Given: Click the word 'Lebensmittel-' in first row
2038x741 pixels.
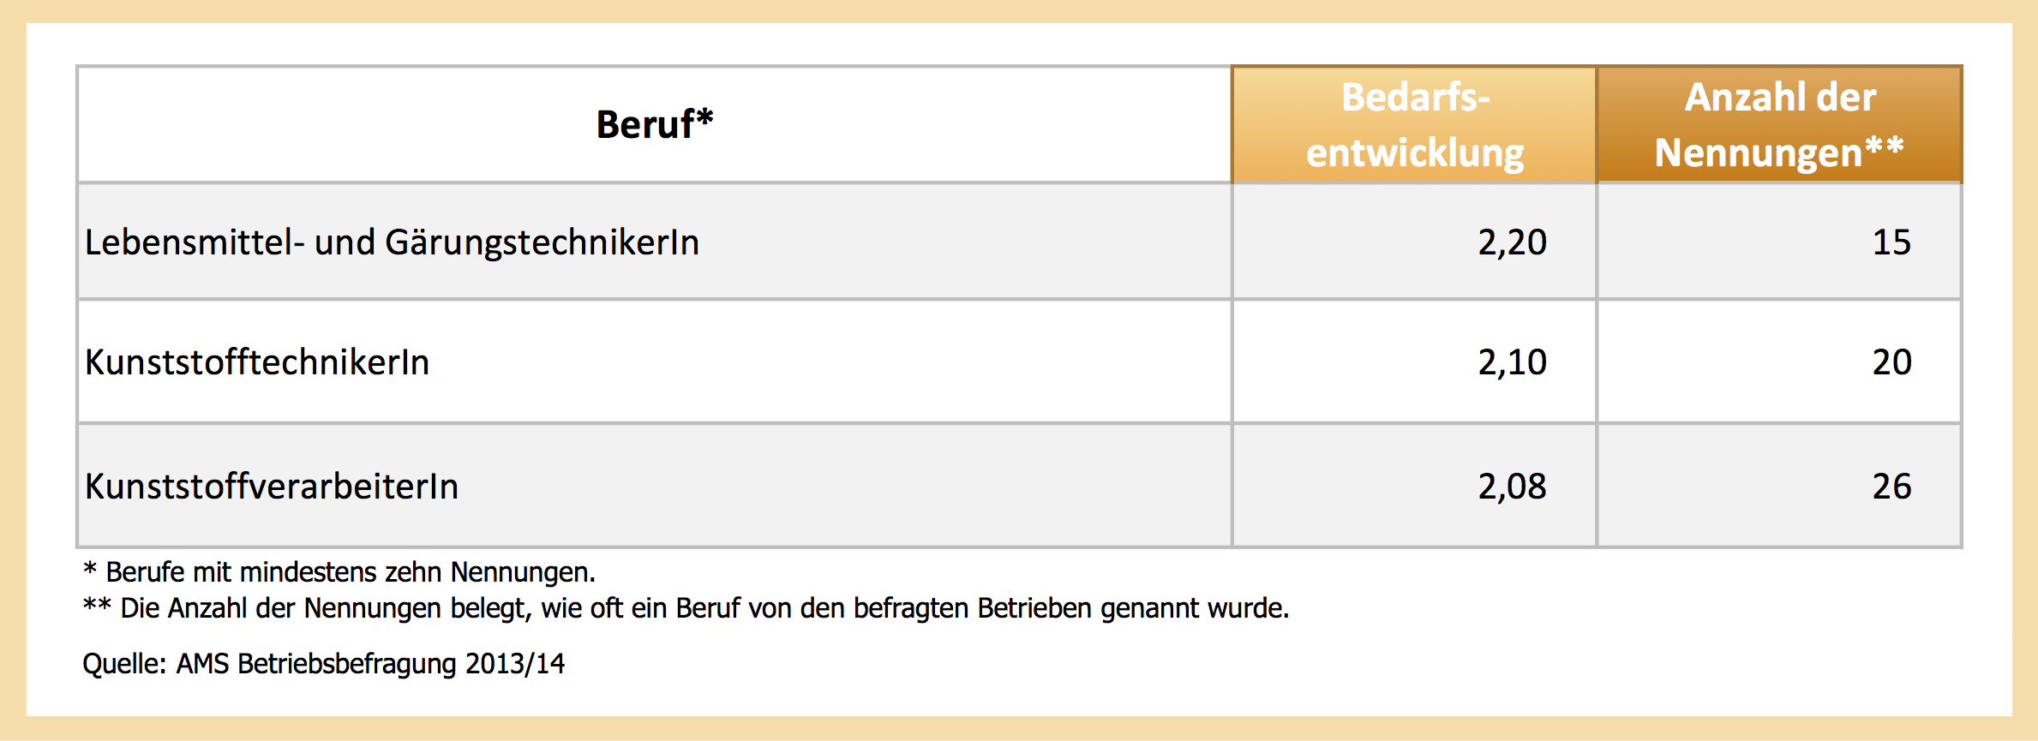Looking at the screenshot, I should click(x=195, y=242).
